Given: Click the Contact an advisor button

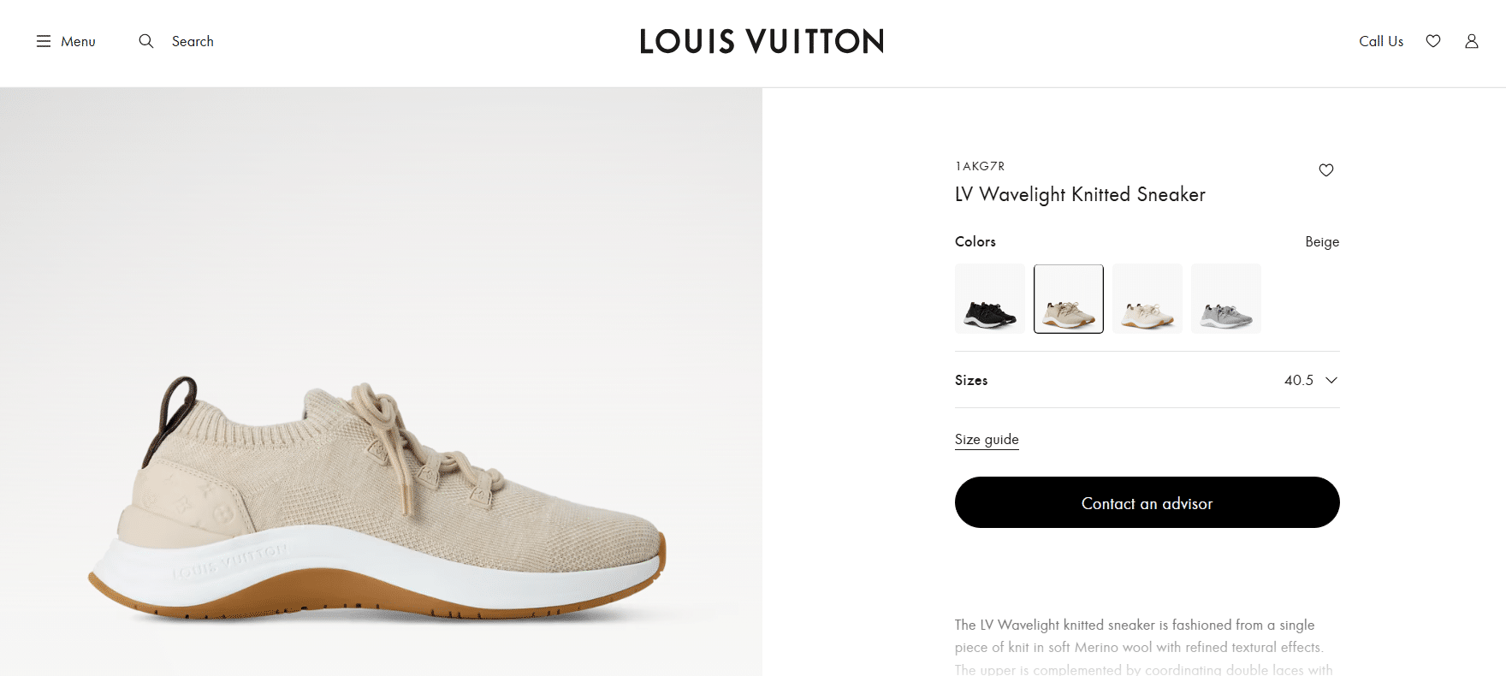Looking at the screenshot, I should pyautogui.click(x=1147, y=502).
